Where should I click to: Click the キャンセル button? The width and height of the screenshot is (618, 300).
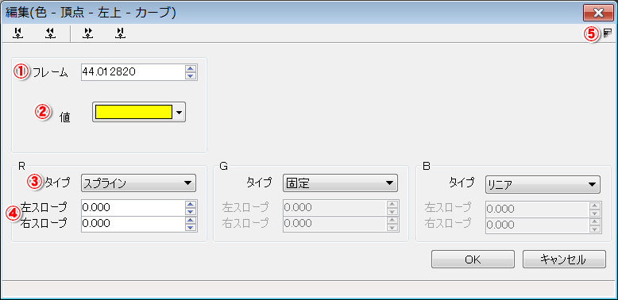click(564, 260)
